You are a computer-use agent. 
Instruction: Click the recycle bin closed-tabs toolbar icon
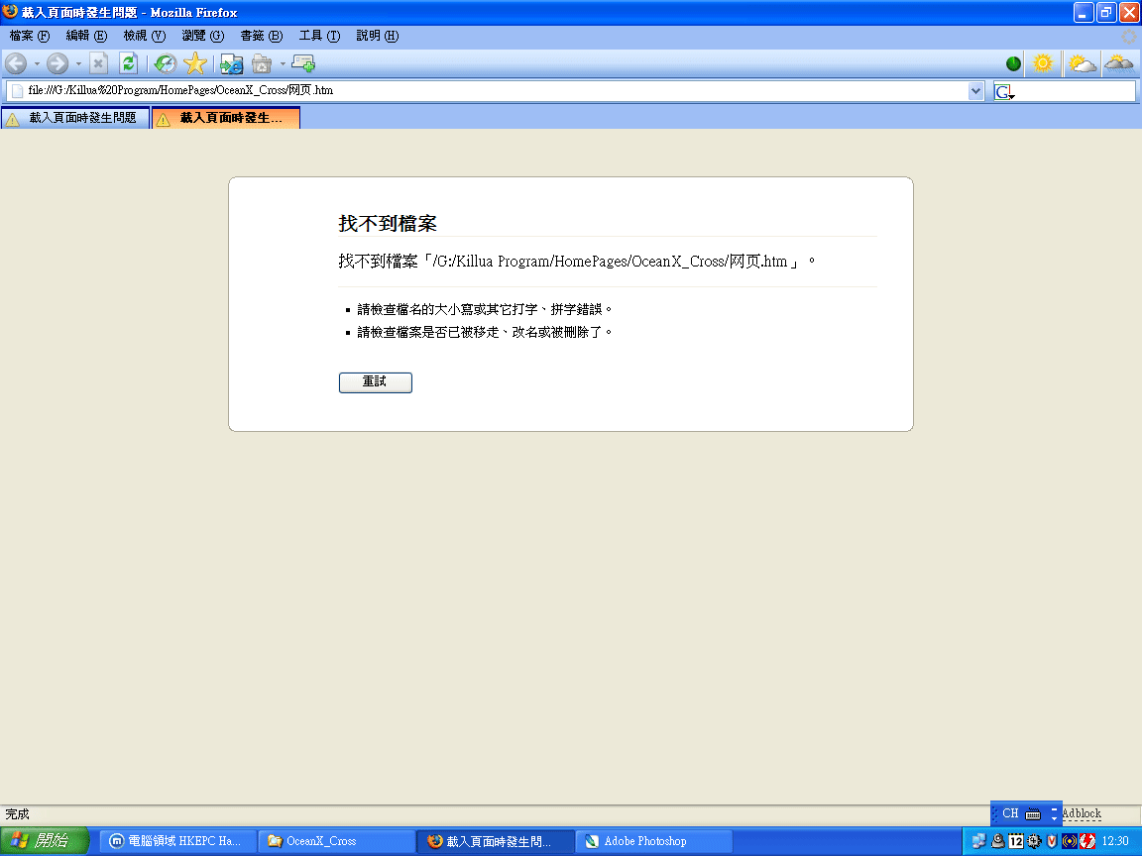(x=262, y=64)
